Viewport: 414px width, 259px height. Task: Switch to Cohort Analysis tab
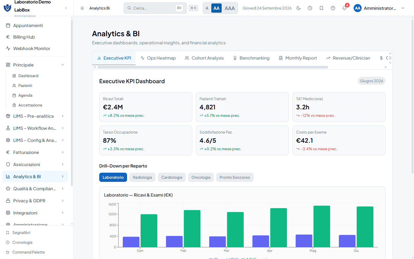point(204,58)
